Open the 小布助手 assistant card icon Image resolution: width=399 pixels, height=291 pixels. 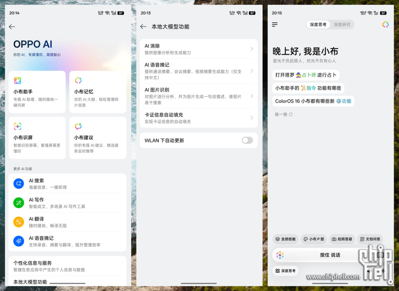17,80
